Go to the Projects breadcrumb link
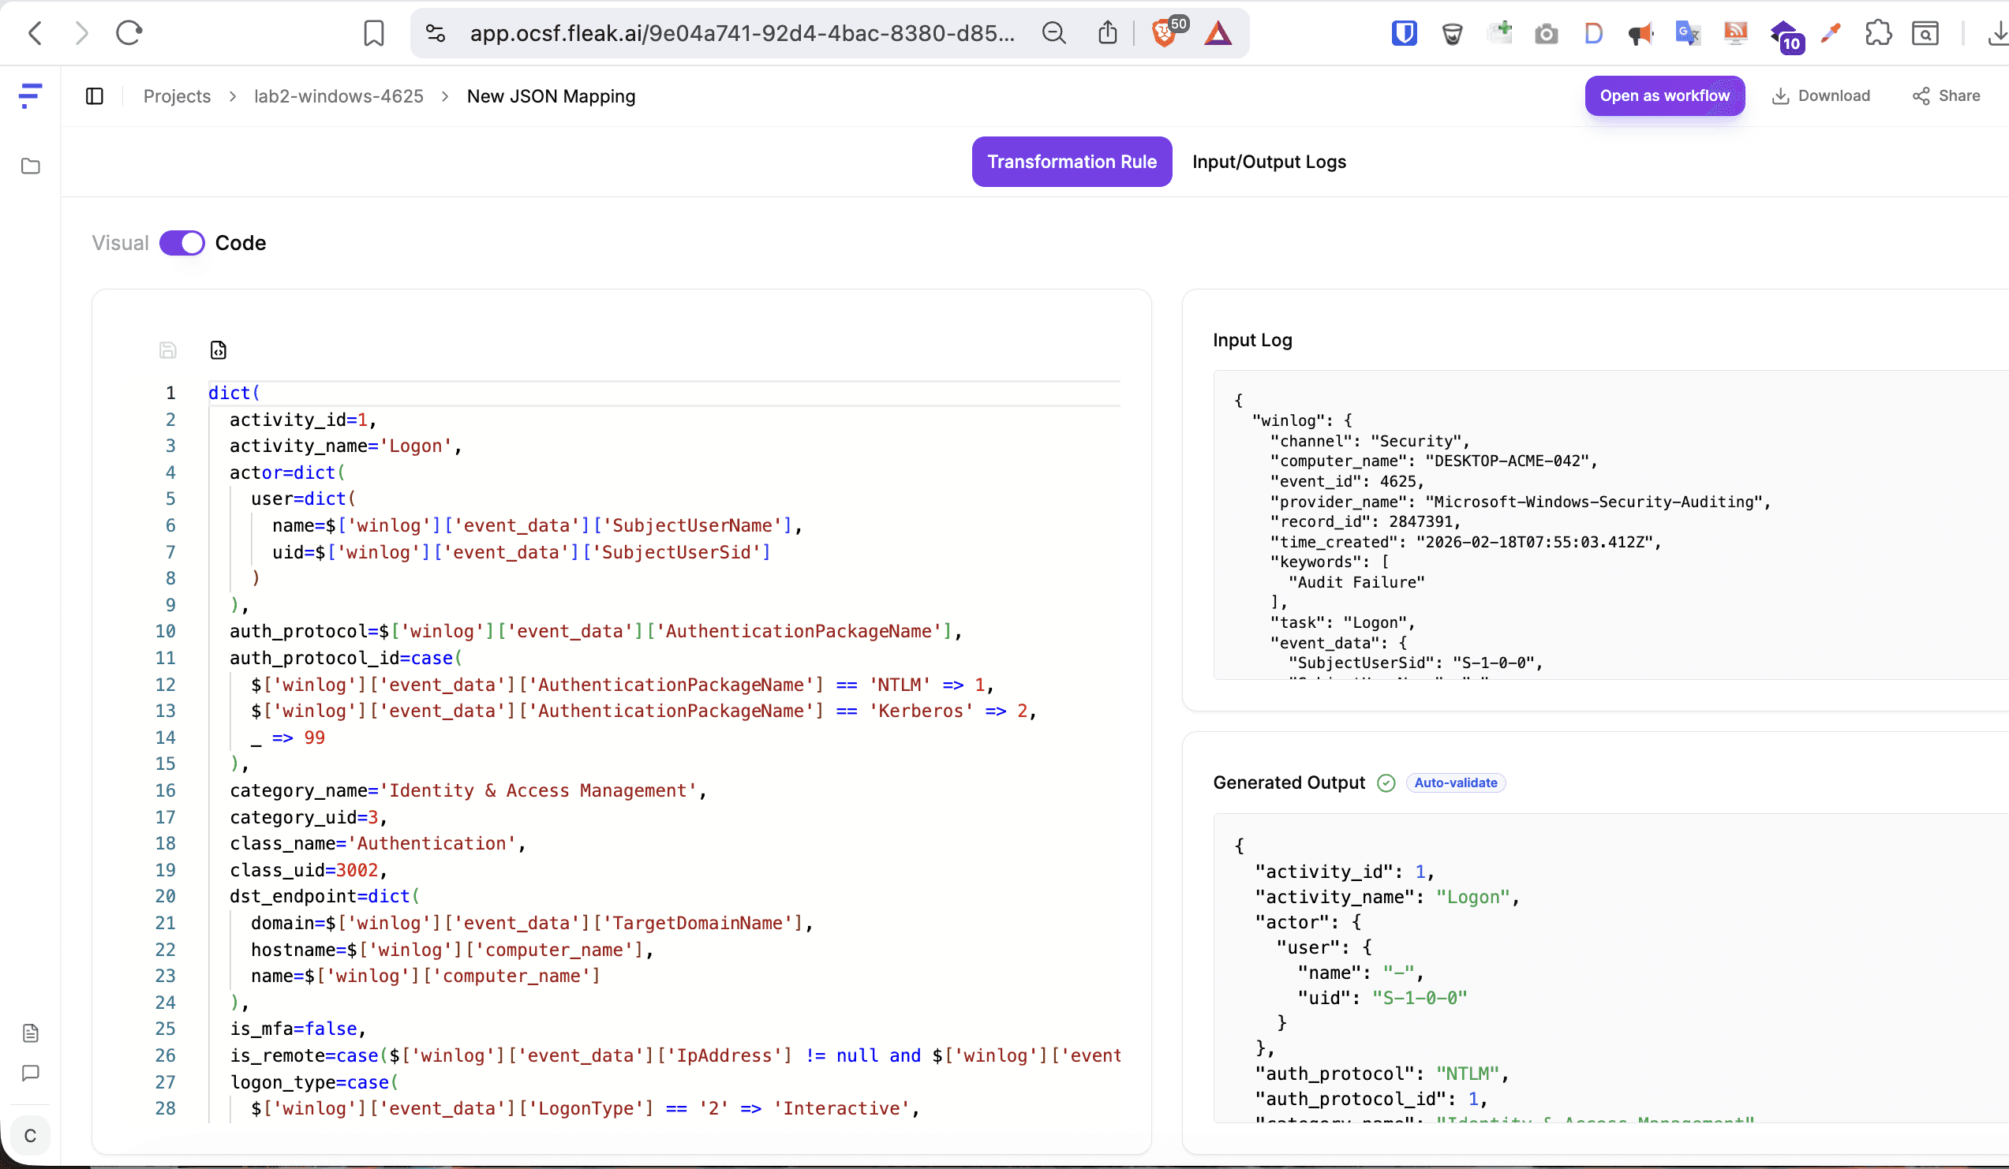 point(177,95)
